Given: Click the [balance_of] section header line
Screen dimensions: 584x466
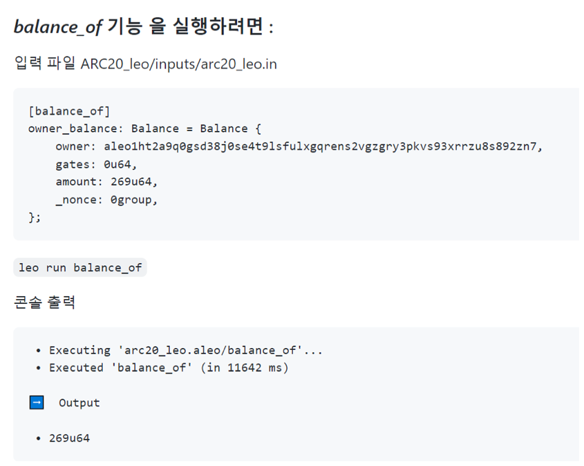Looking at the screenshot, I should point(69,111).
